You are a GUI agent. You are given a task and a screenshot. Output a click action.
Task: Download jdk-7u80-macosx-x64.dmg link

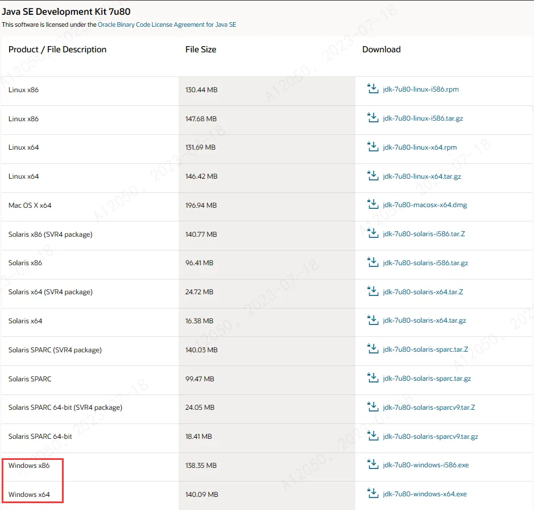point(425,205)
